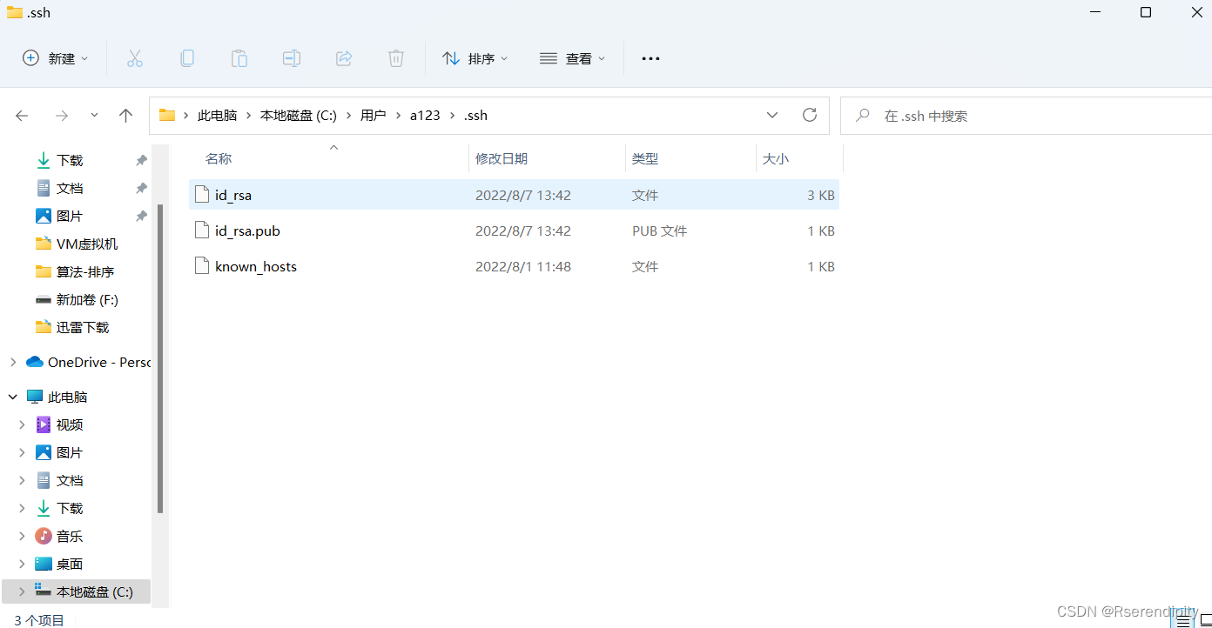
Task: Click 此电脑 in the breadcrumb path
Action: pyautogui.click(x=217, y=116)
